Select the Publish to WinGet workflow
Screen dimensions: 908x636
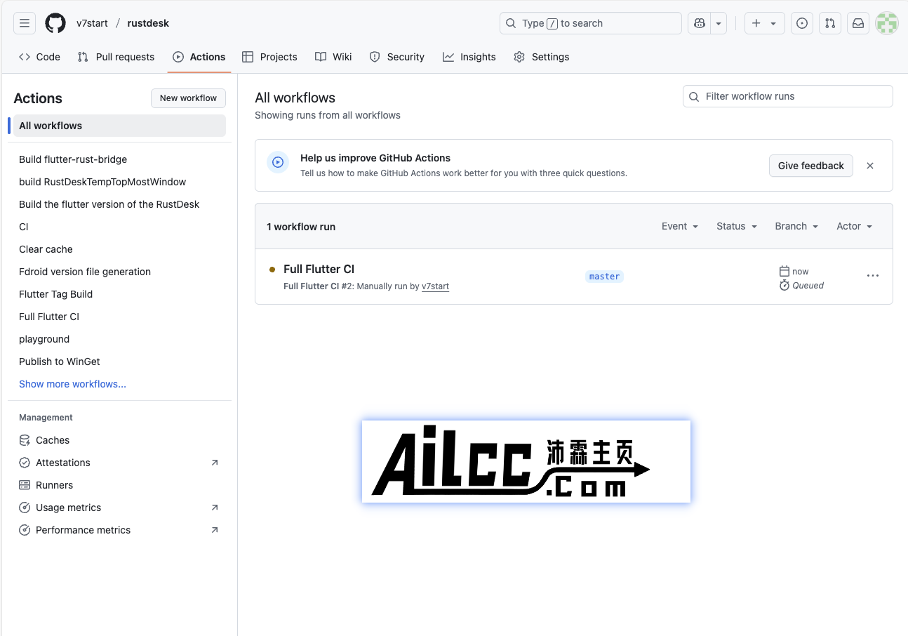60,362
